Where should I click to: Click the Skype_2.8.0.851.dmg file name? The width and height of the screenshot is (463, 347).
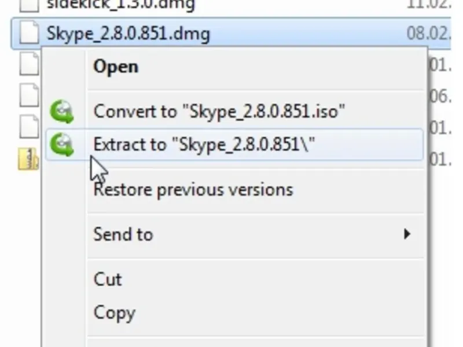tap(128, 34)
